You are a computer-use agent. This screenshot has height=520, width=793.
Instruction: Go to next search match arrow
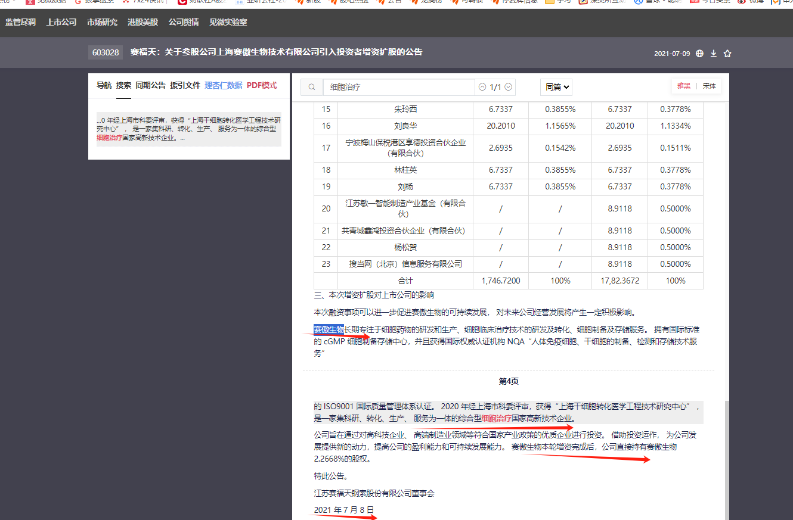(508, 87)
